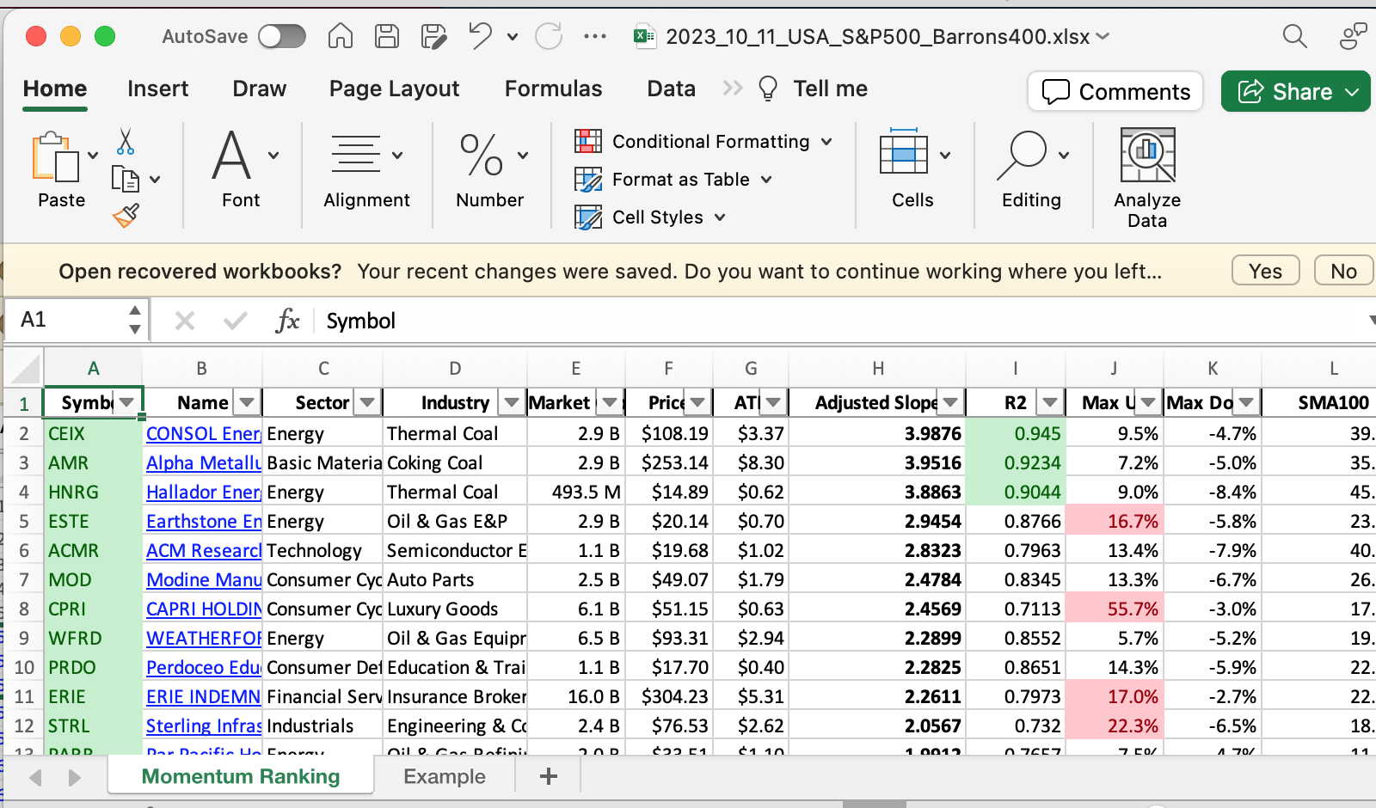1376x808 pixels.
Task: Click the Name Box showing A1
Action: (69, 320)
